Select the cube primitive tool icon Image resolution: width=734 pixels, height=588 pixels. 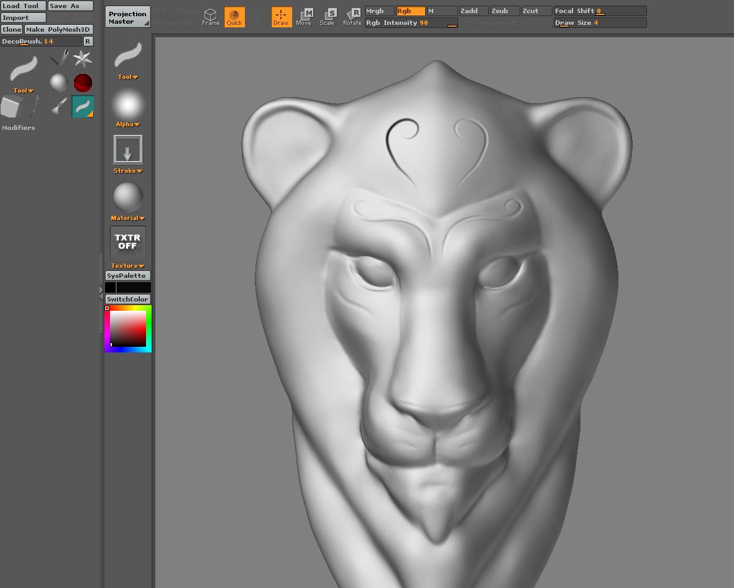12,106
